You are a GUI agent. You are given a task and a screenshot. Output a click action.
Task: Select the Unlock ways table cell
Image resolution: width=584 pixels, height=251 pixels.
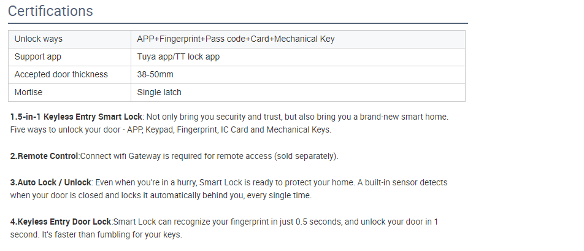coord(70,39)
